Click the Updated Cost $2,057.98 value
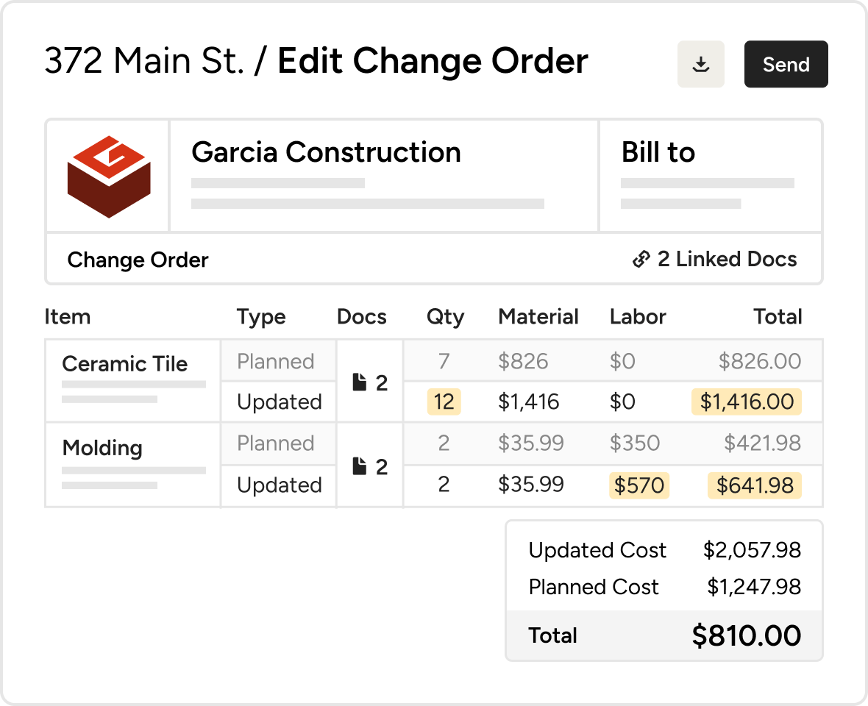The width and height of the screenshot is (868, 706). (751, 550)
